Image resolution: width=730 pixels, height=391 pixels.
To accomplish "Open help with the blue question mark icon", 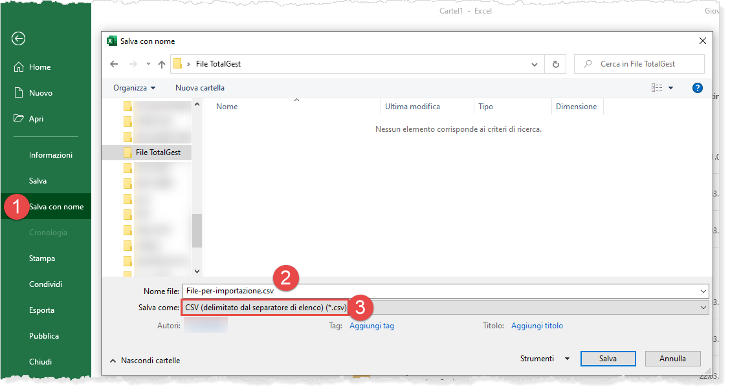I will click(697, 88).
